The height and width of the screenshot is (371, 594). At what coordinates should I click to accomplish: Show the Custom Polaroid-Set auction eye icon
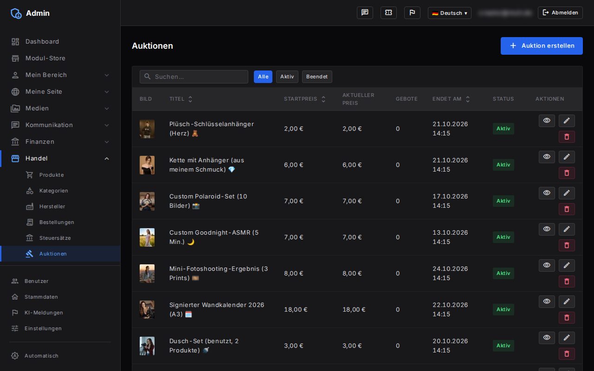tap(547, 193)
